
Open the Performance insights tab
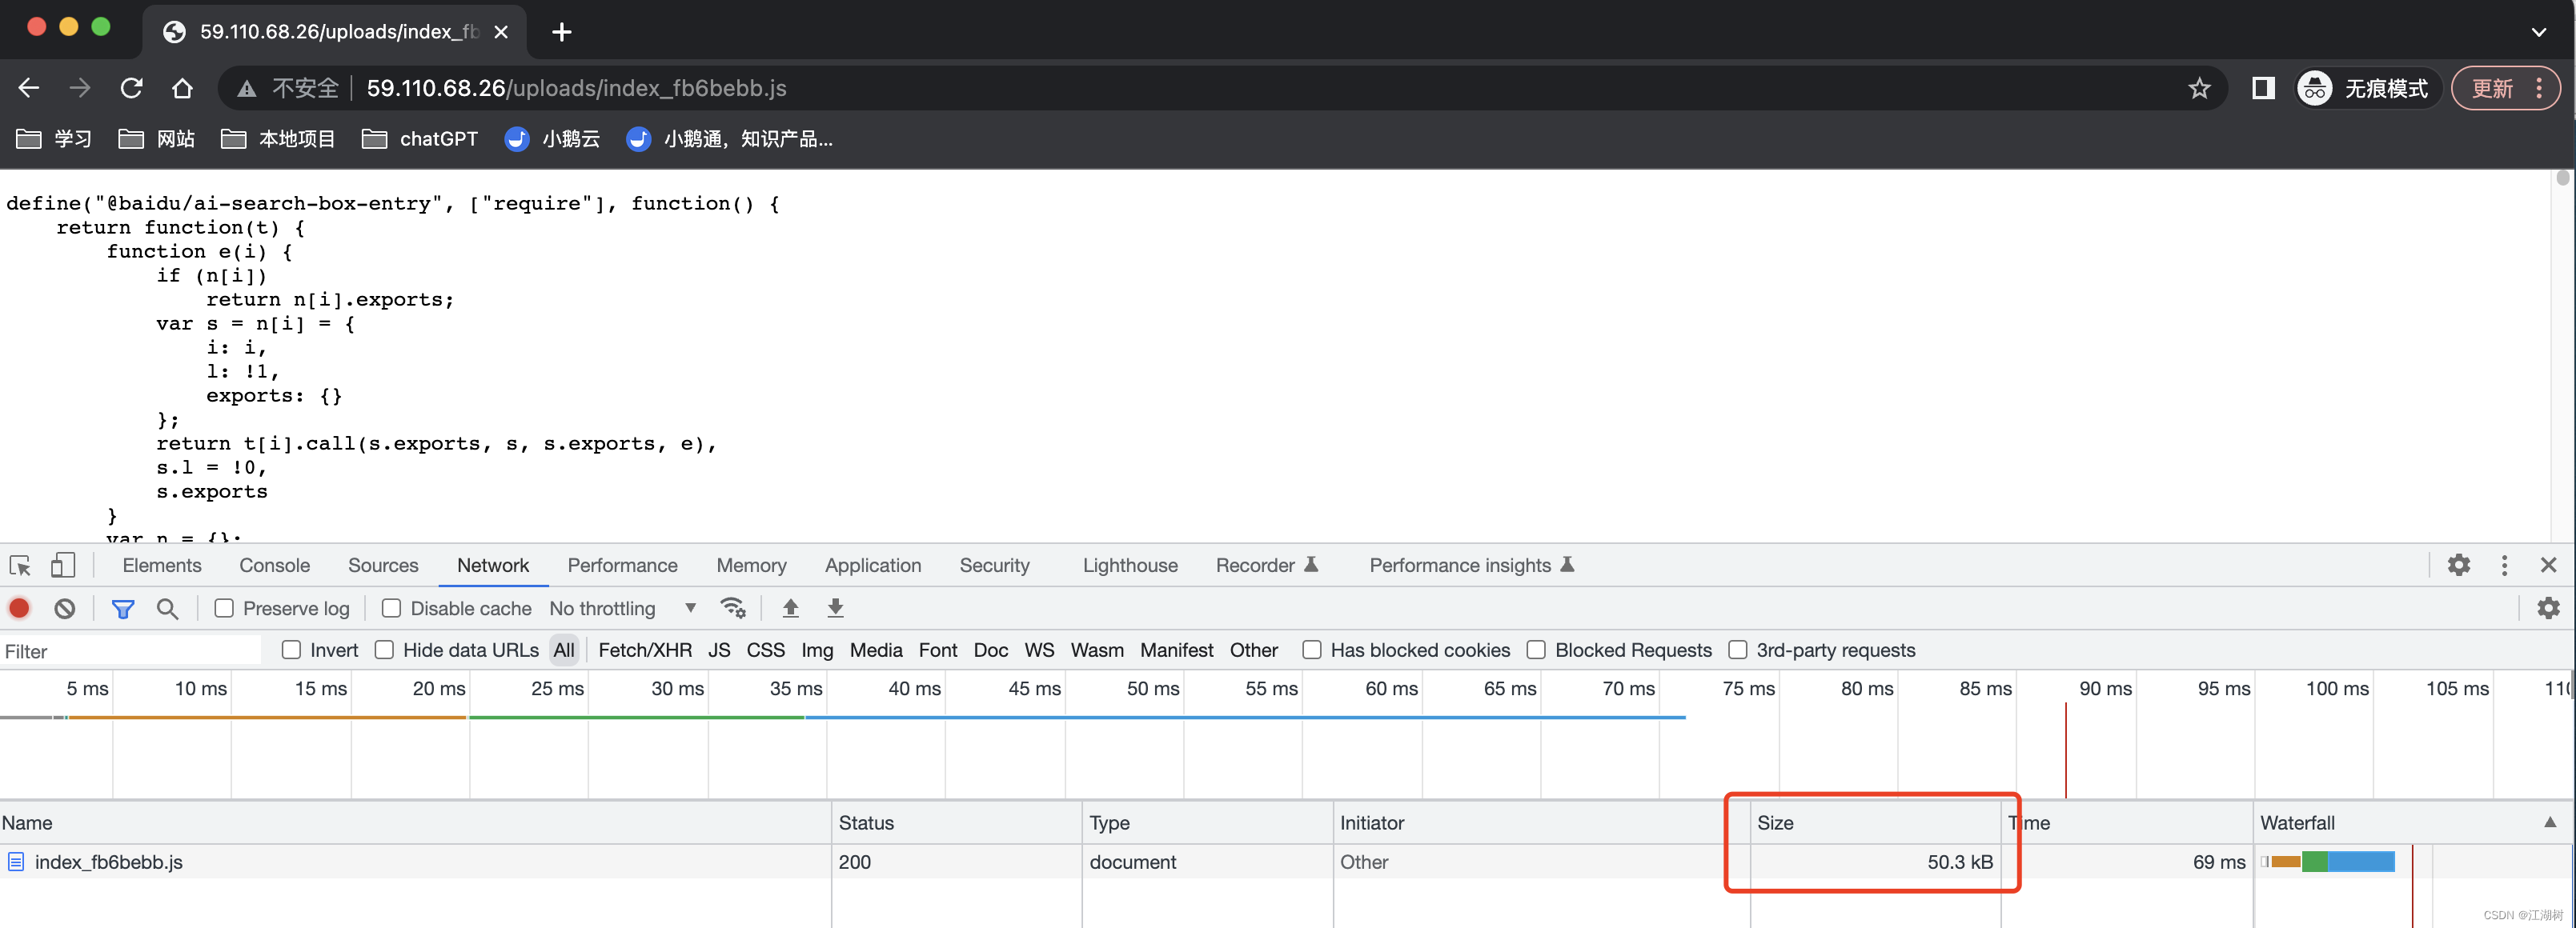point(1471,566)
